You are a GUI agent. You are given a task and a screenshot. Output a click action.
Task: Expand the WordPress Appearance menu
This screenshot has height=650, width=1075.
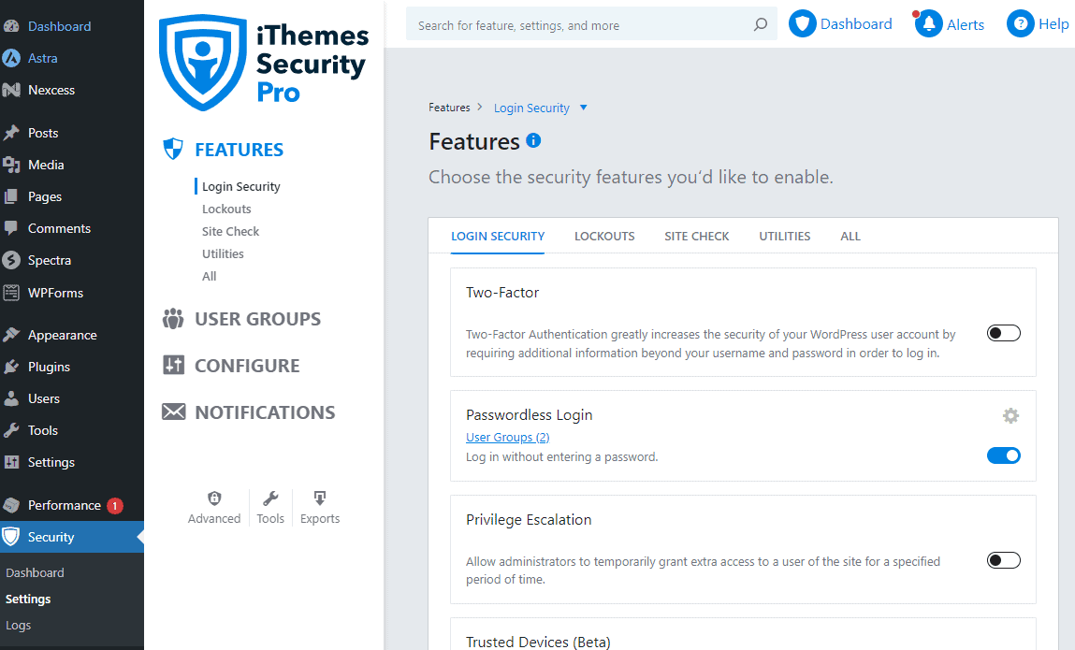pos(62,334)
